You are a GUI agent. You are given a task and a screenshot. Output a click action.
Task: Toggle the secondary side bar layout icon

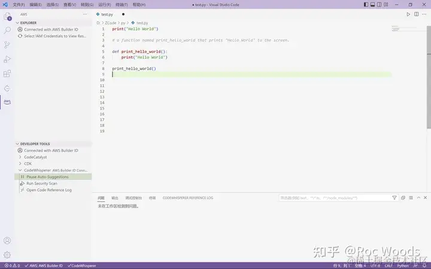[x=380, y=5]
